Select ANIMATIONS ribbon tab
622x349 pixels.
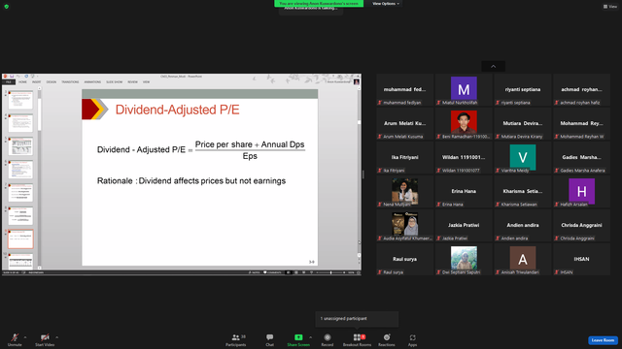92,81
